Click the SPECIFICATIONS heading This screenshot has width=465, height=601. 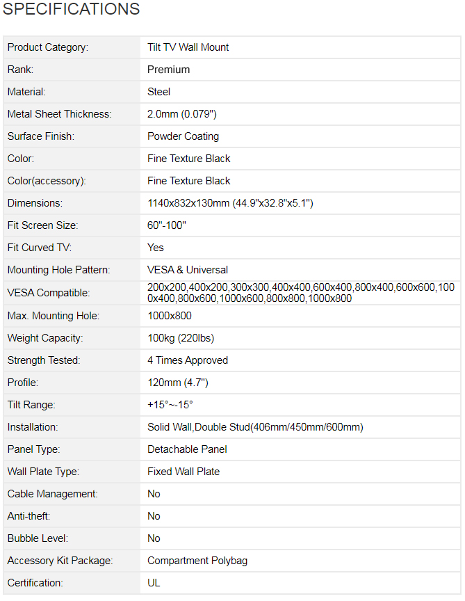click(72, 10)
